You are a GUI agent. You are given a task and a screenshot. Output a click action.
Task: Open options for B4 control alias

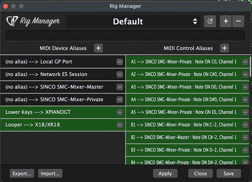click(245, 162)
